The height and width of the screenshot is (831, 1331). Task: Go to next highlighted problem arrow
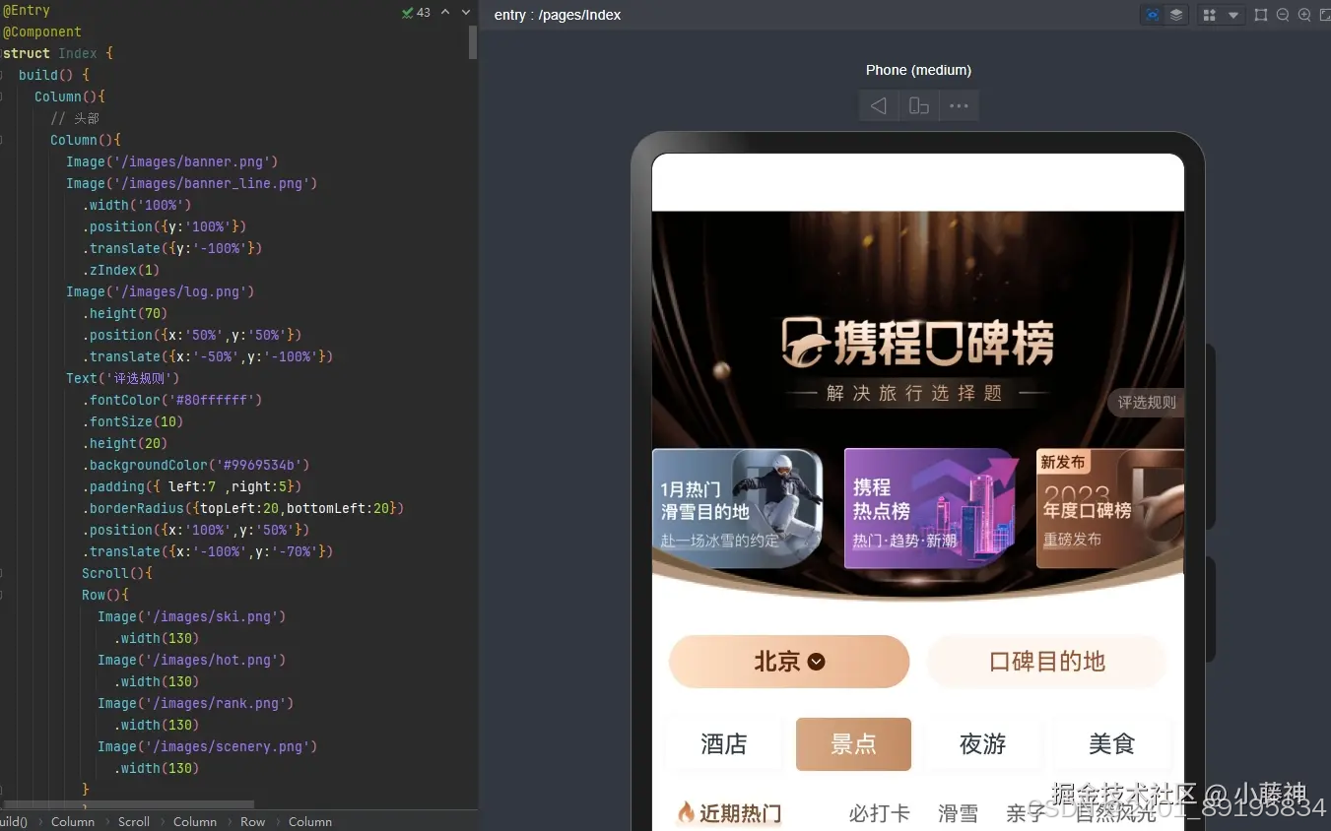pyautogui.click(x=466, y=13)
